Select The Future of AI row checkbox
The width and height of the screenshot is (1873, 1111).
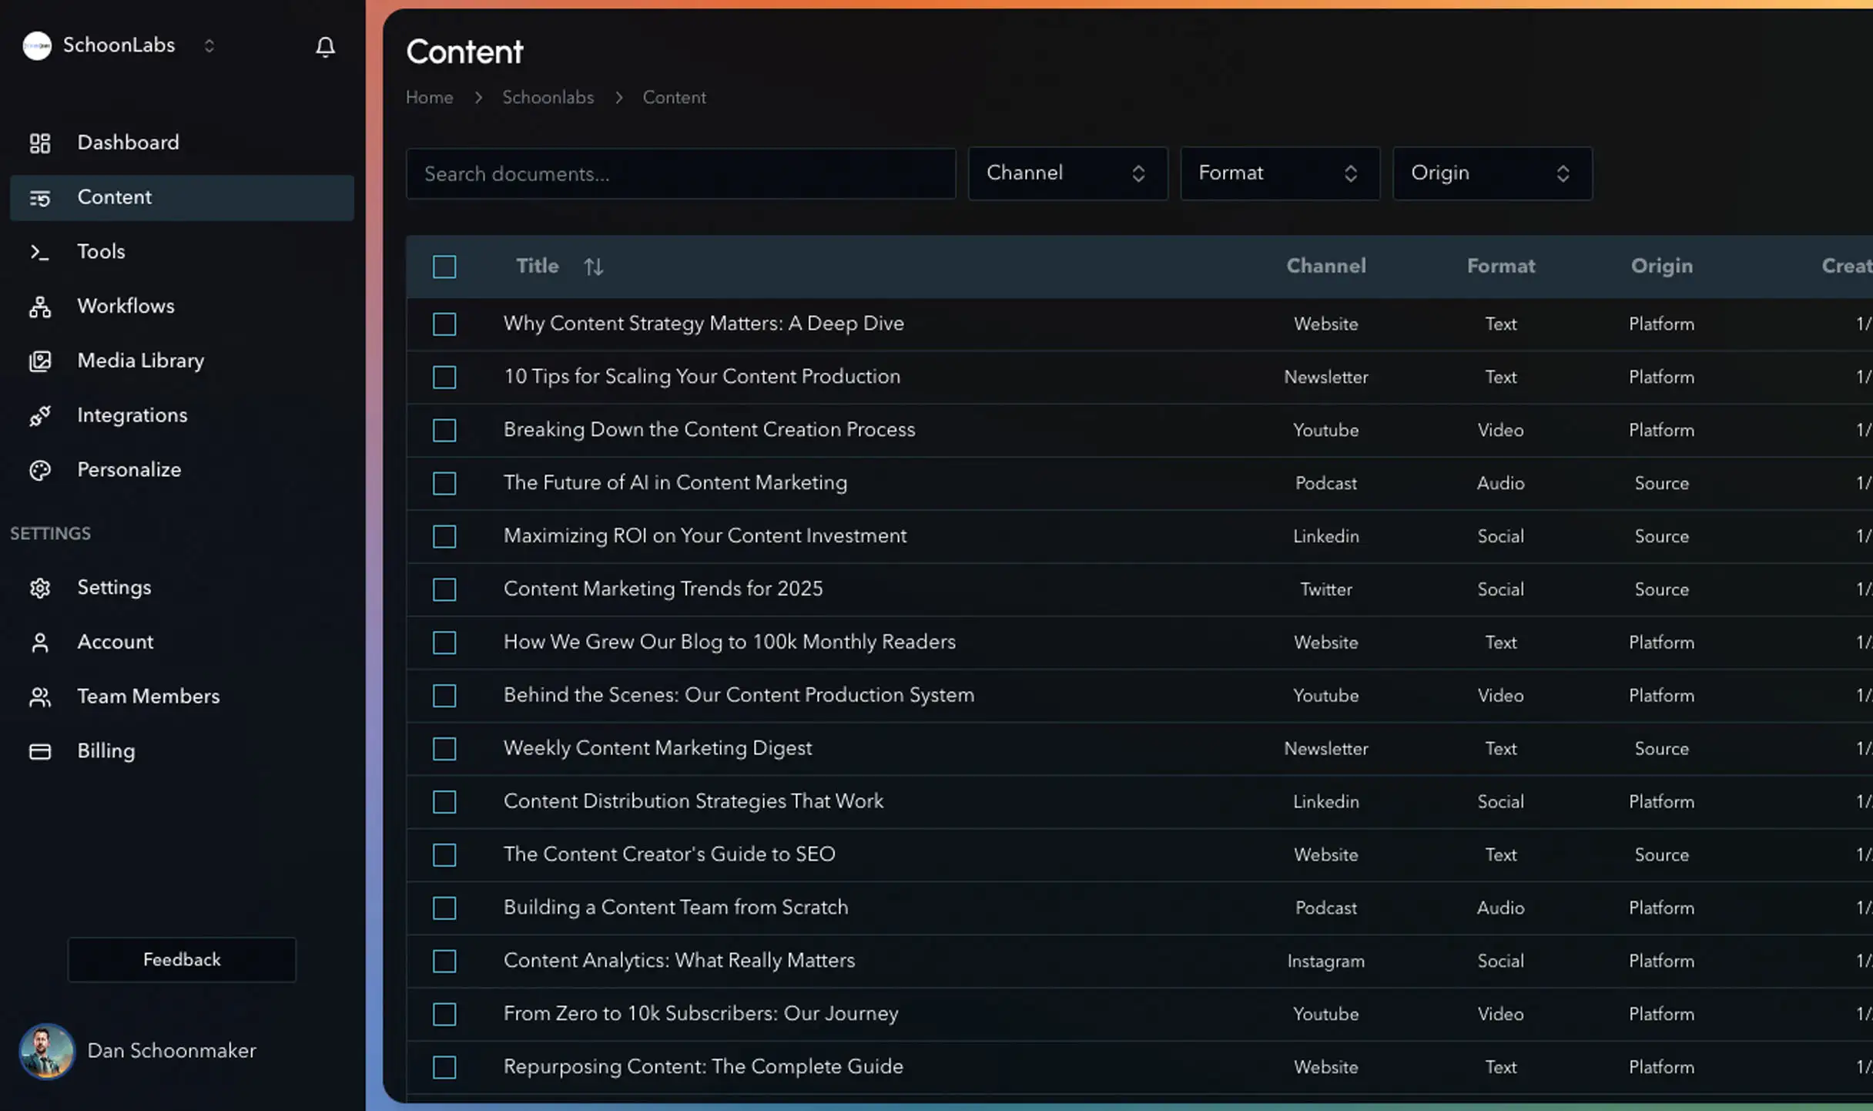(444, 483)
